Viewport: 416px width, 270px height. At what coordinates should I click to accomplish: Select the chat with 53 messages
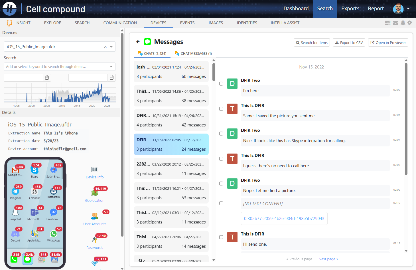(x=171, y=193)
